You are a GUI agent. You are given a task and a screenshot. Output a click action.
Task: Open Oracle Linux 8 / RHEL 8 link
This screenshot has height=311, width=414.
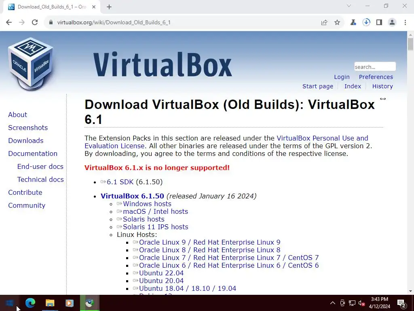(x=210, y=250)
